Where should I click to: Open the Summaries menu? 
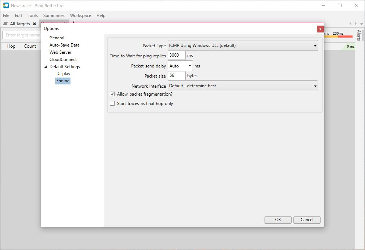pyautogui.click(x=54, y=16)
